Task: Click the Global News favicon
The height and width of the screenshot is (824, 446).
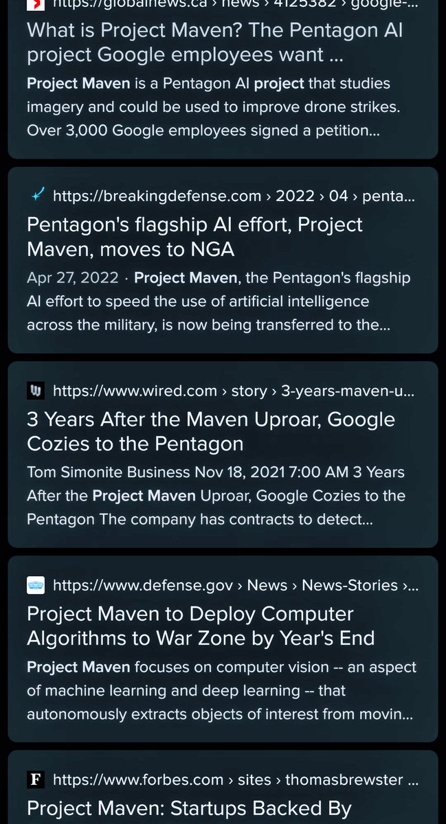Action: [36, 4]
